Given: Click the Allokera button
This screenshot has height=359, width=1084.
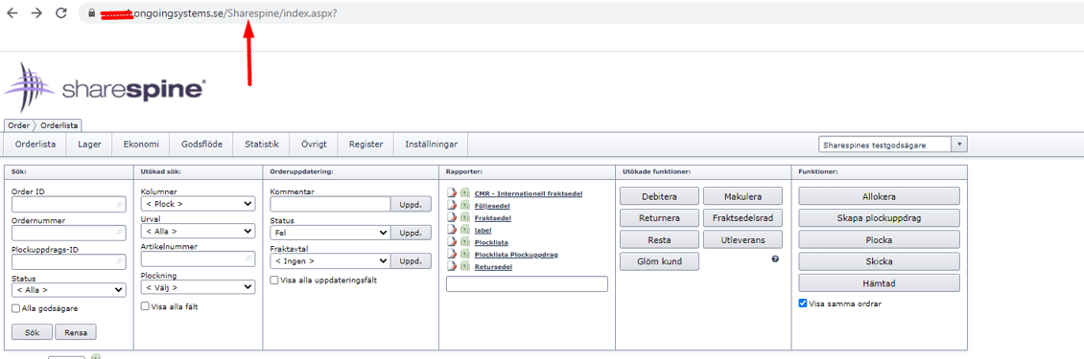Looking at the screenshot, I should tap(879, 197).
